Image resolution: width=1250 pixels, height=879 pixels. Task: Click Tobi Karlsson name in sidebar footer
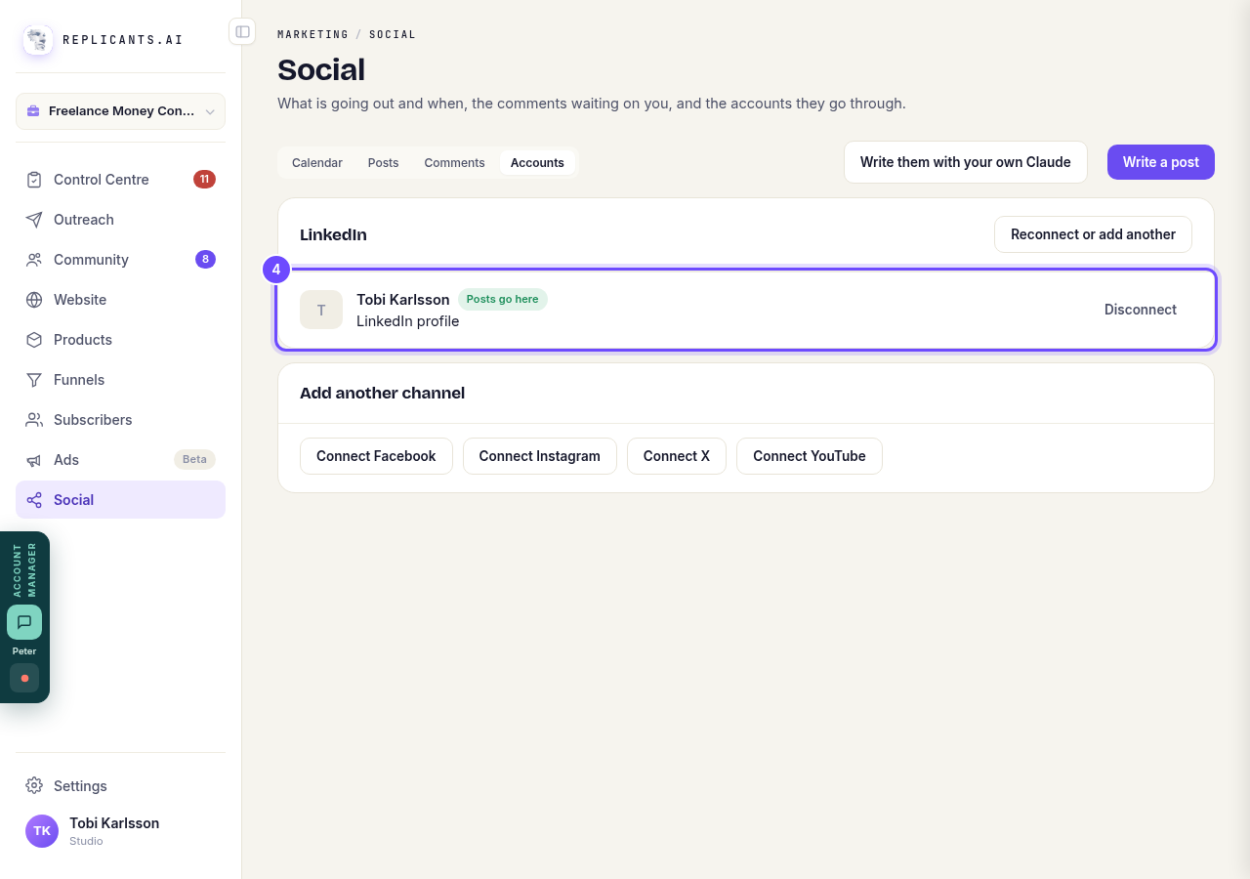click(114, 823)
